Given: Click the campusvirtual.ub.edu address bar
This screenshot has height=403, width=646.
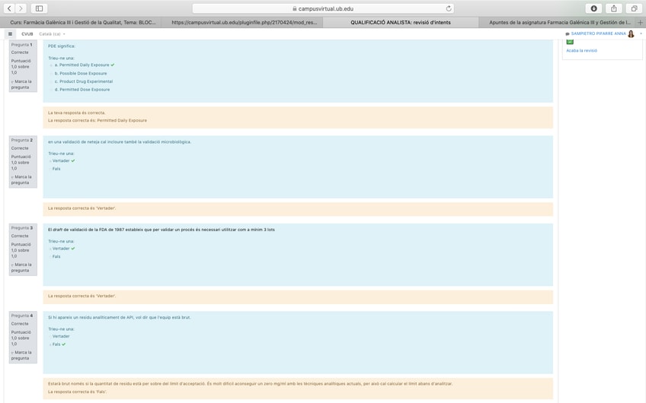Looking at the screenshot, I should (323, 8).
